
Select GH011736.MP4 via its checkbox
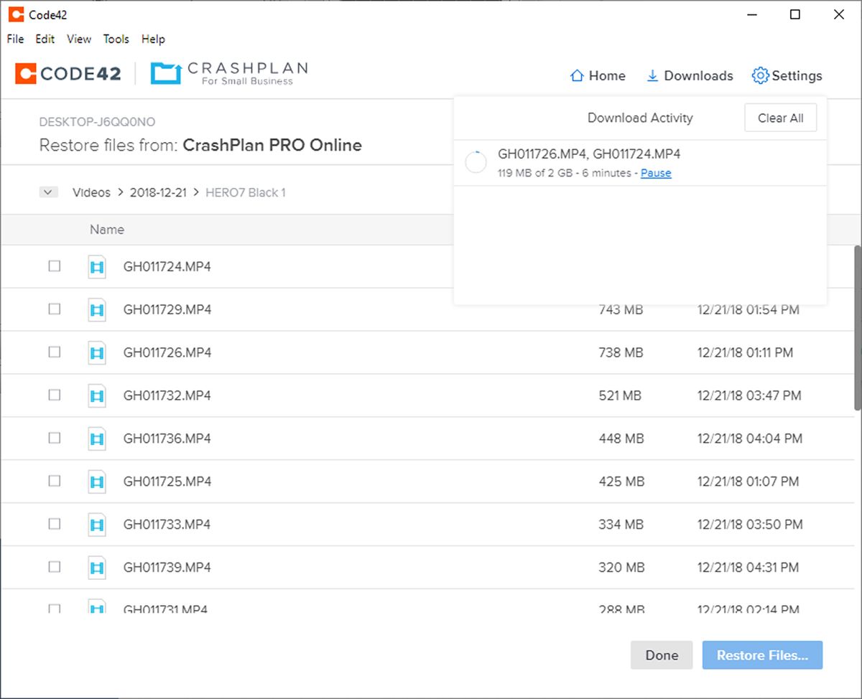[54, 438]
